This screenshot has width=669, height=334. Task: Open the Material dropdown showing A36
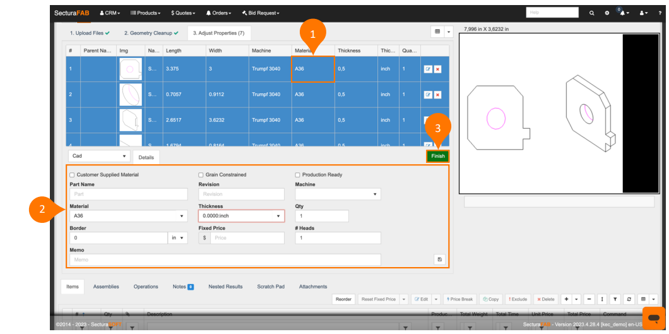click(129, 216)
